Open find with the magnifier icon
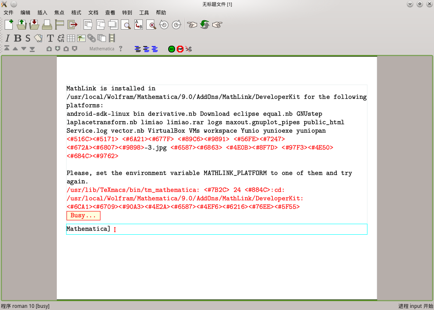434x310 pixels. tap(126, 25)
